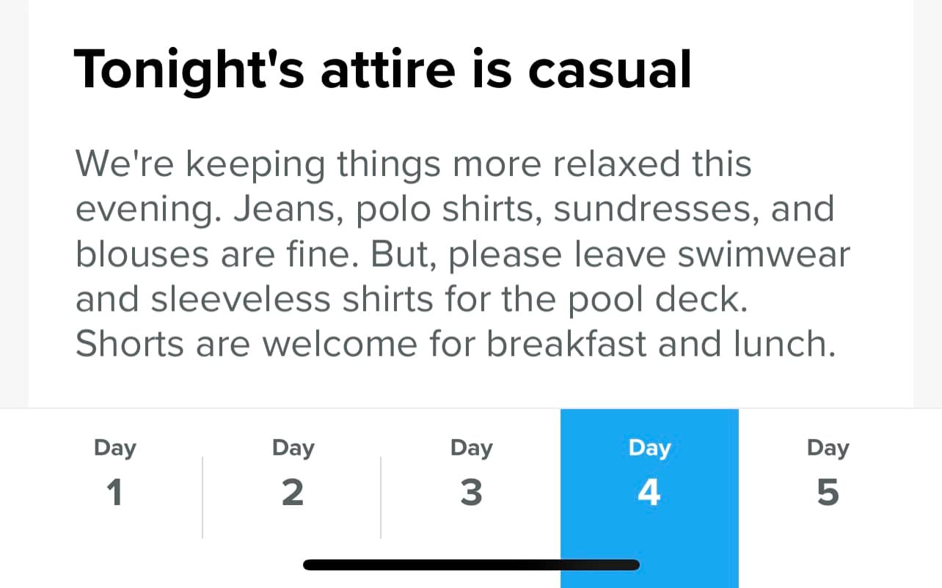Screen dimensions: 942x588
Task: Select the Day 3 tab
Action: tap(471, 473)
